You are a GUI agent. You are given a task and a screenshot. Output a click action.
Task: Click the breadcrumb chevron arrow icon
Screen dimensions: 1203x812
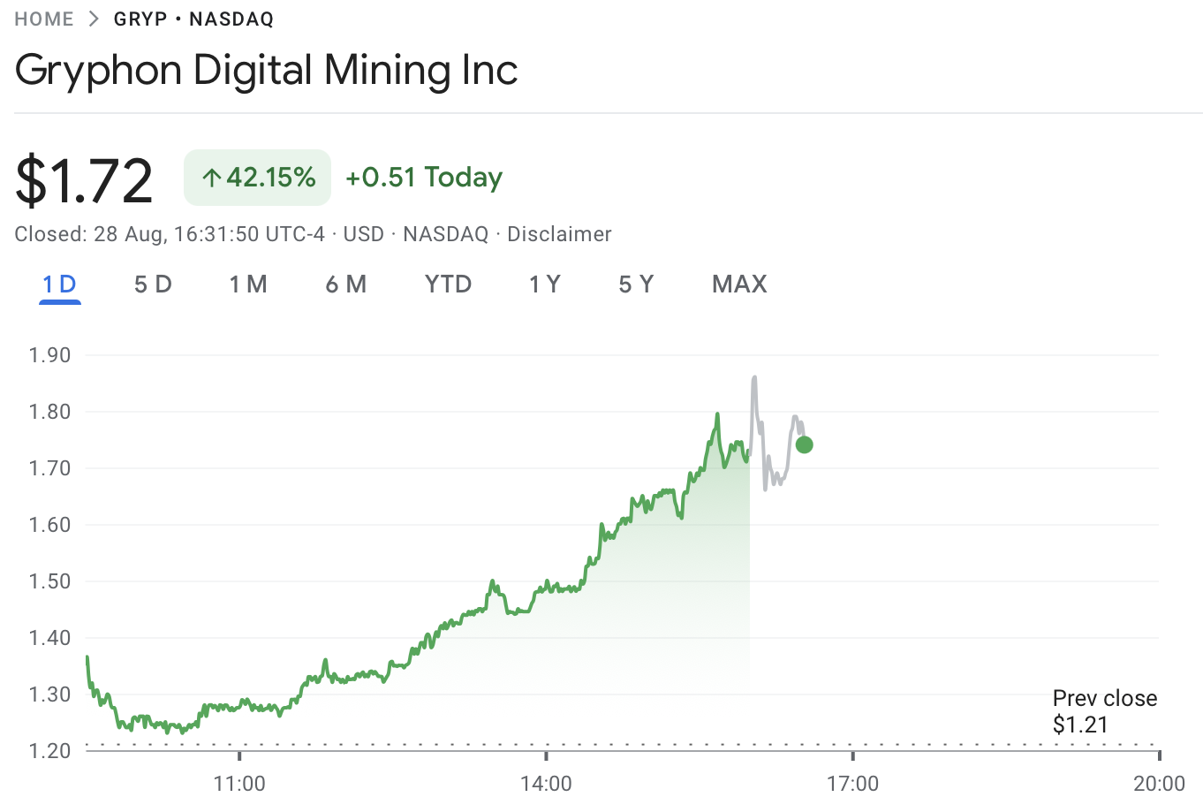pyautogui.click(x=94, y=19)
